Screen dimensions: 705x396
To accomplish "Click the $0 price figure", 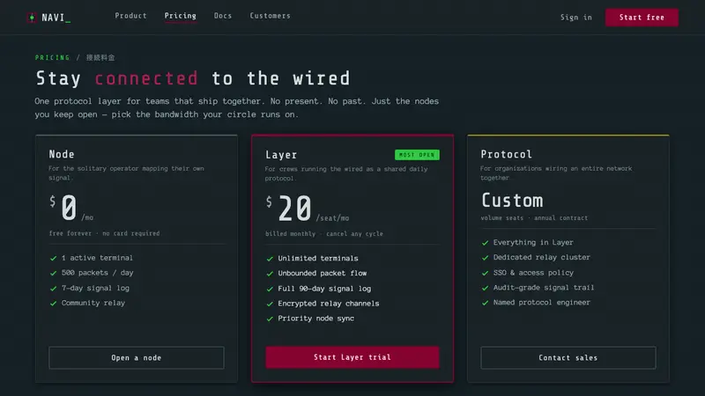I will click(63, 207).
